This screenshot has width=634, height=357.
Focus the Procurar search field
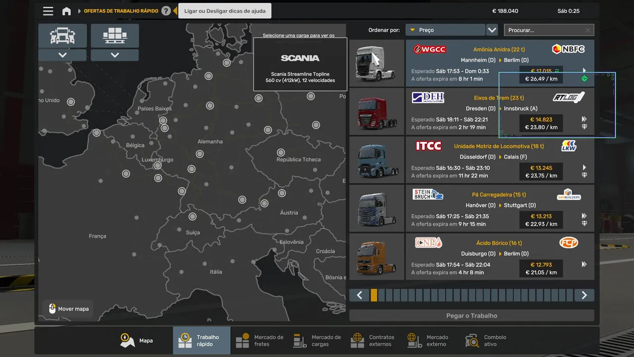click(549, 30)
